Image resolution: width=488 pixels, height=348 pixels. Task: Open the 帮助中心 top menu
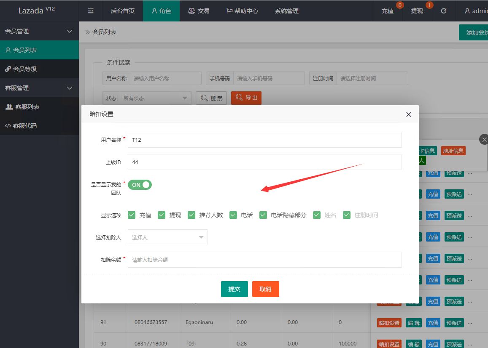[x=242, y=11]
